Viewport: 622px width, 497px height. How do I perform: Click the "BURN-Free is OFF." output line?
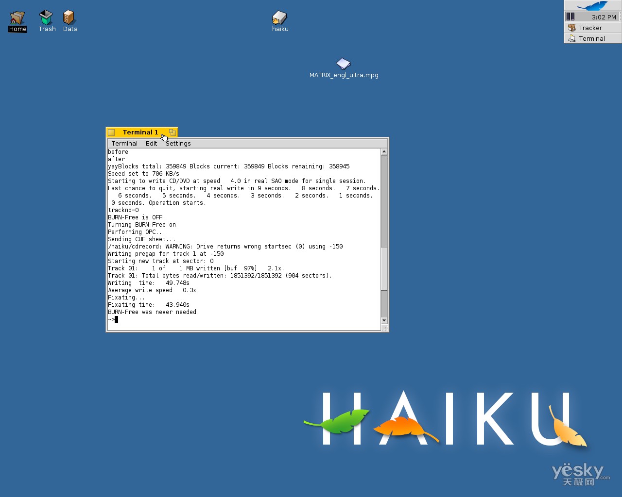(137, 217)
